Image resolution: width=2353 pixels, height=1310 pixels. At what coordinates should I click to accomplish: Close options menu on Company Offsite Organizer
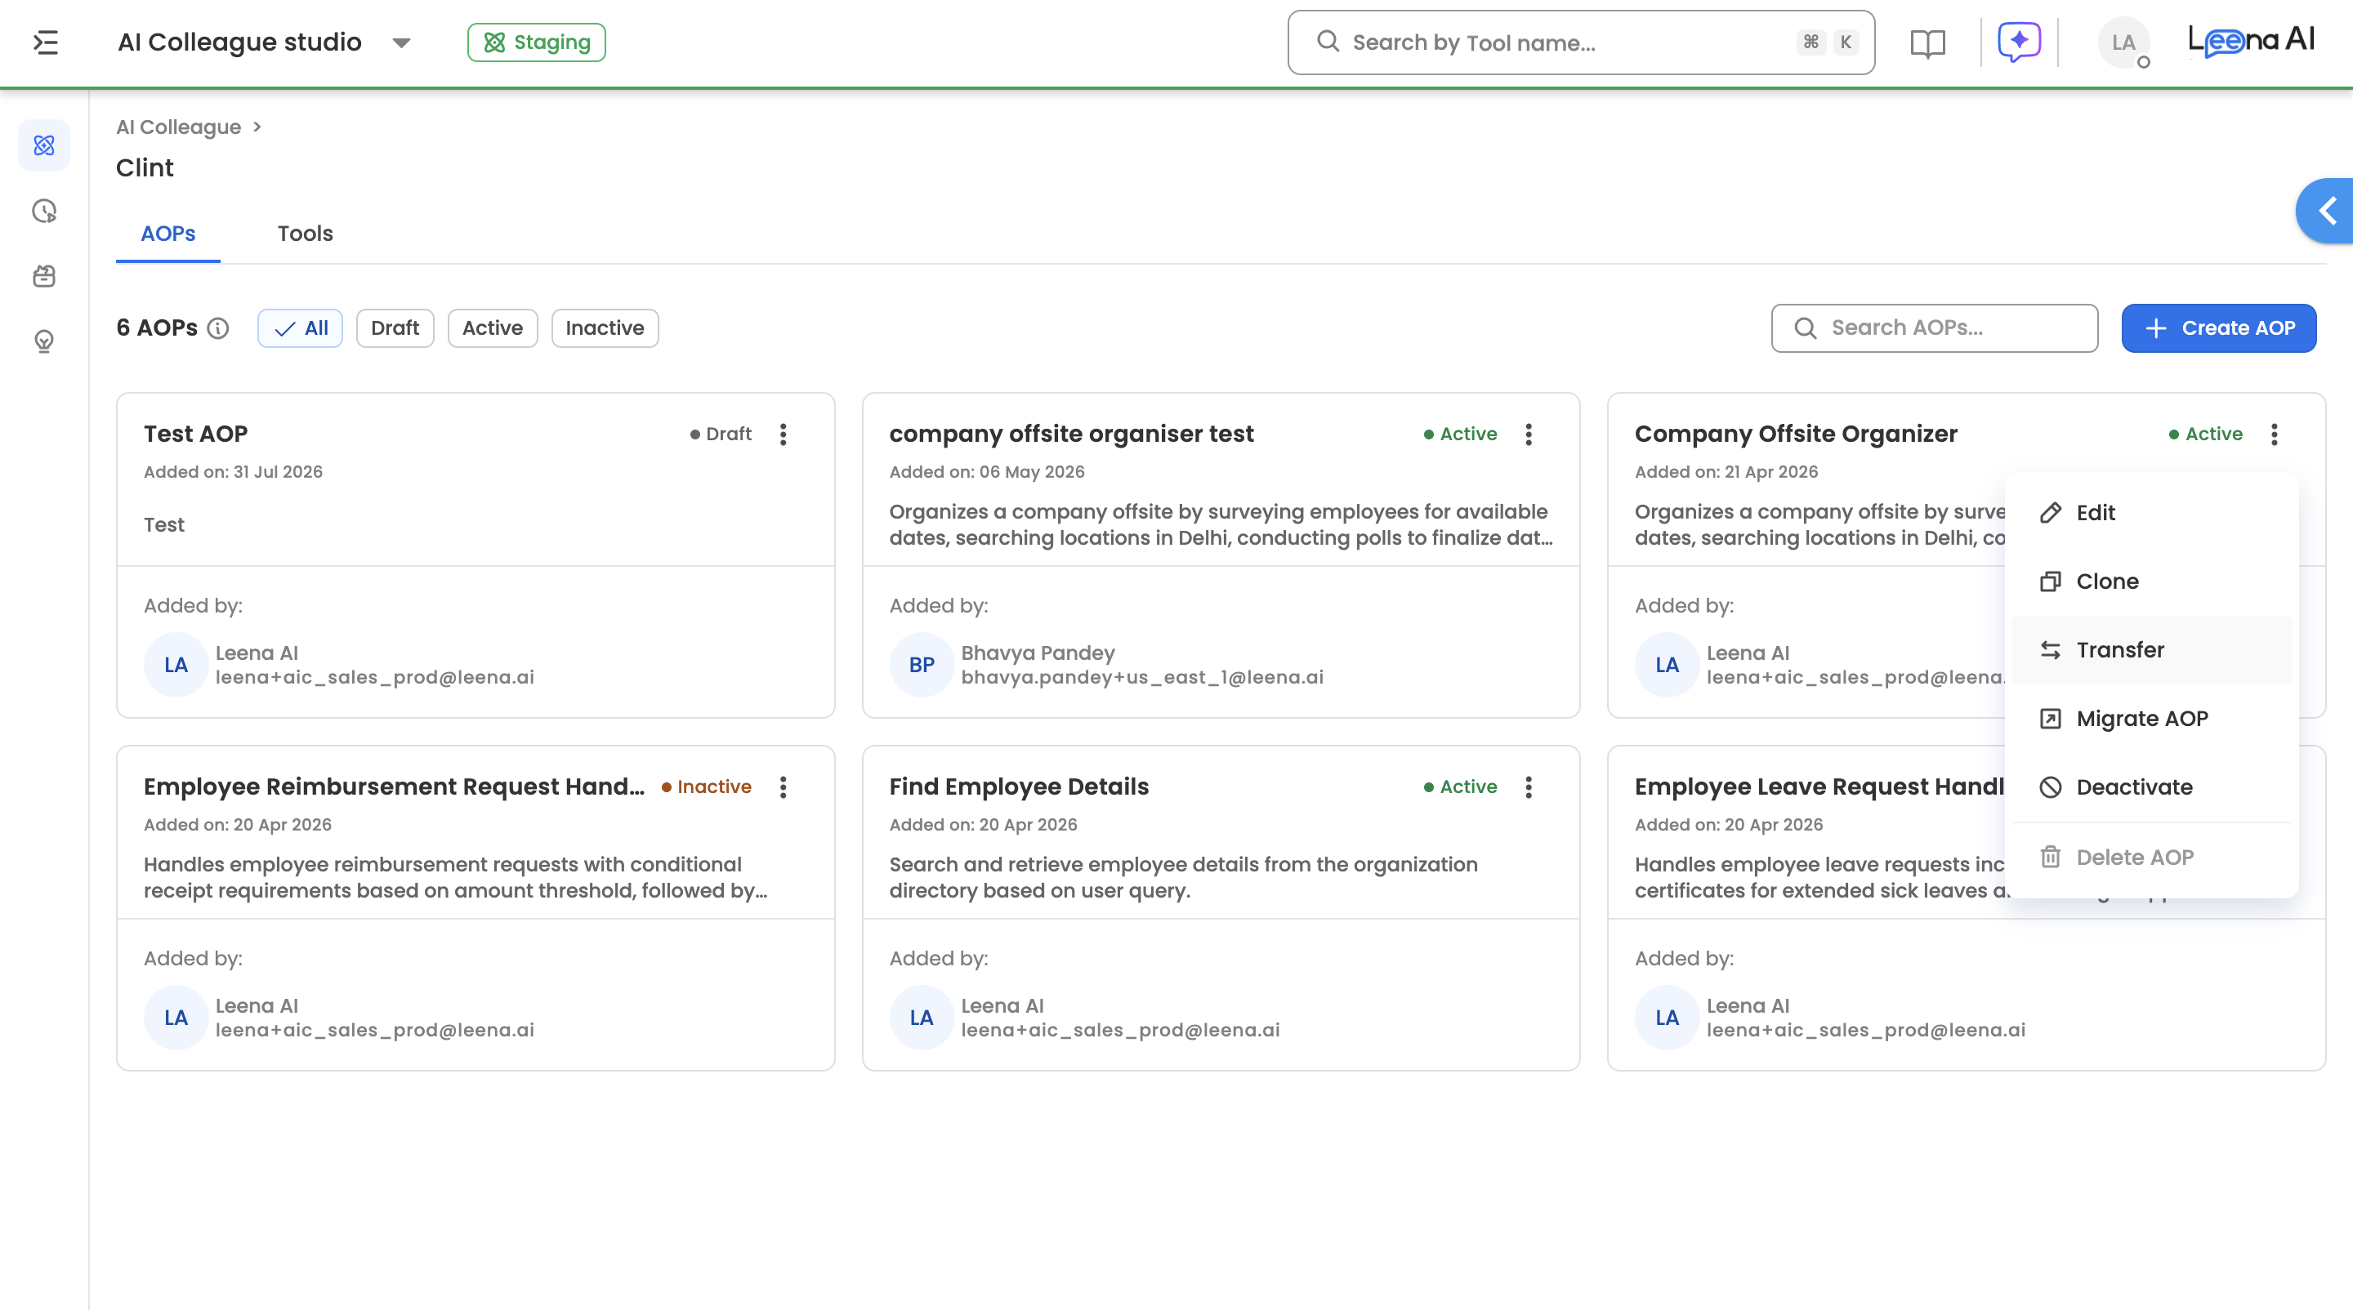(2274, 434)
